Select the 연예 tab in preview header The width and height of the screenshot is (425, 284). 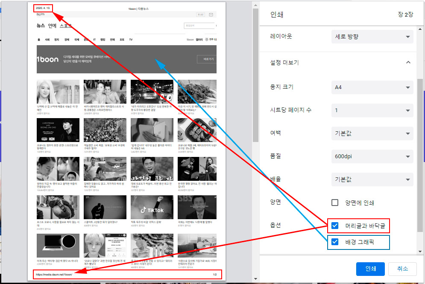52,26
